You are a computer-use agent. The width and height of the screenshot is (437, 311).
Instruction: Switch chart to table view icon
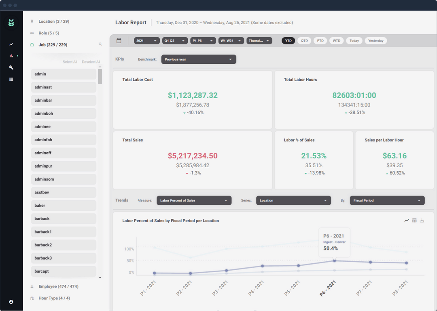pyautogui.click(x=414, y=220)
